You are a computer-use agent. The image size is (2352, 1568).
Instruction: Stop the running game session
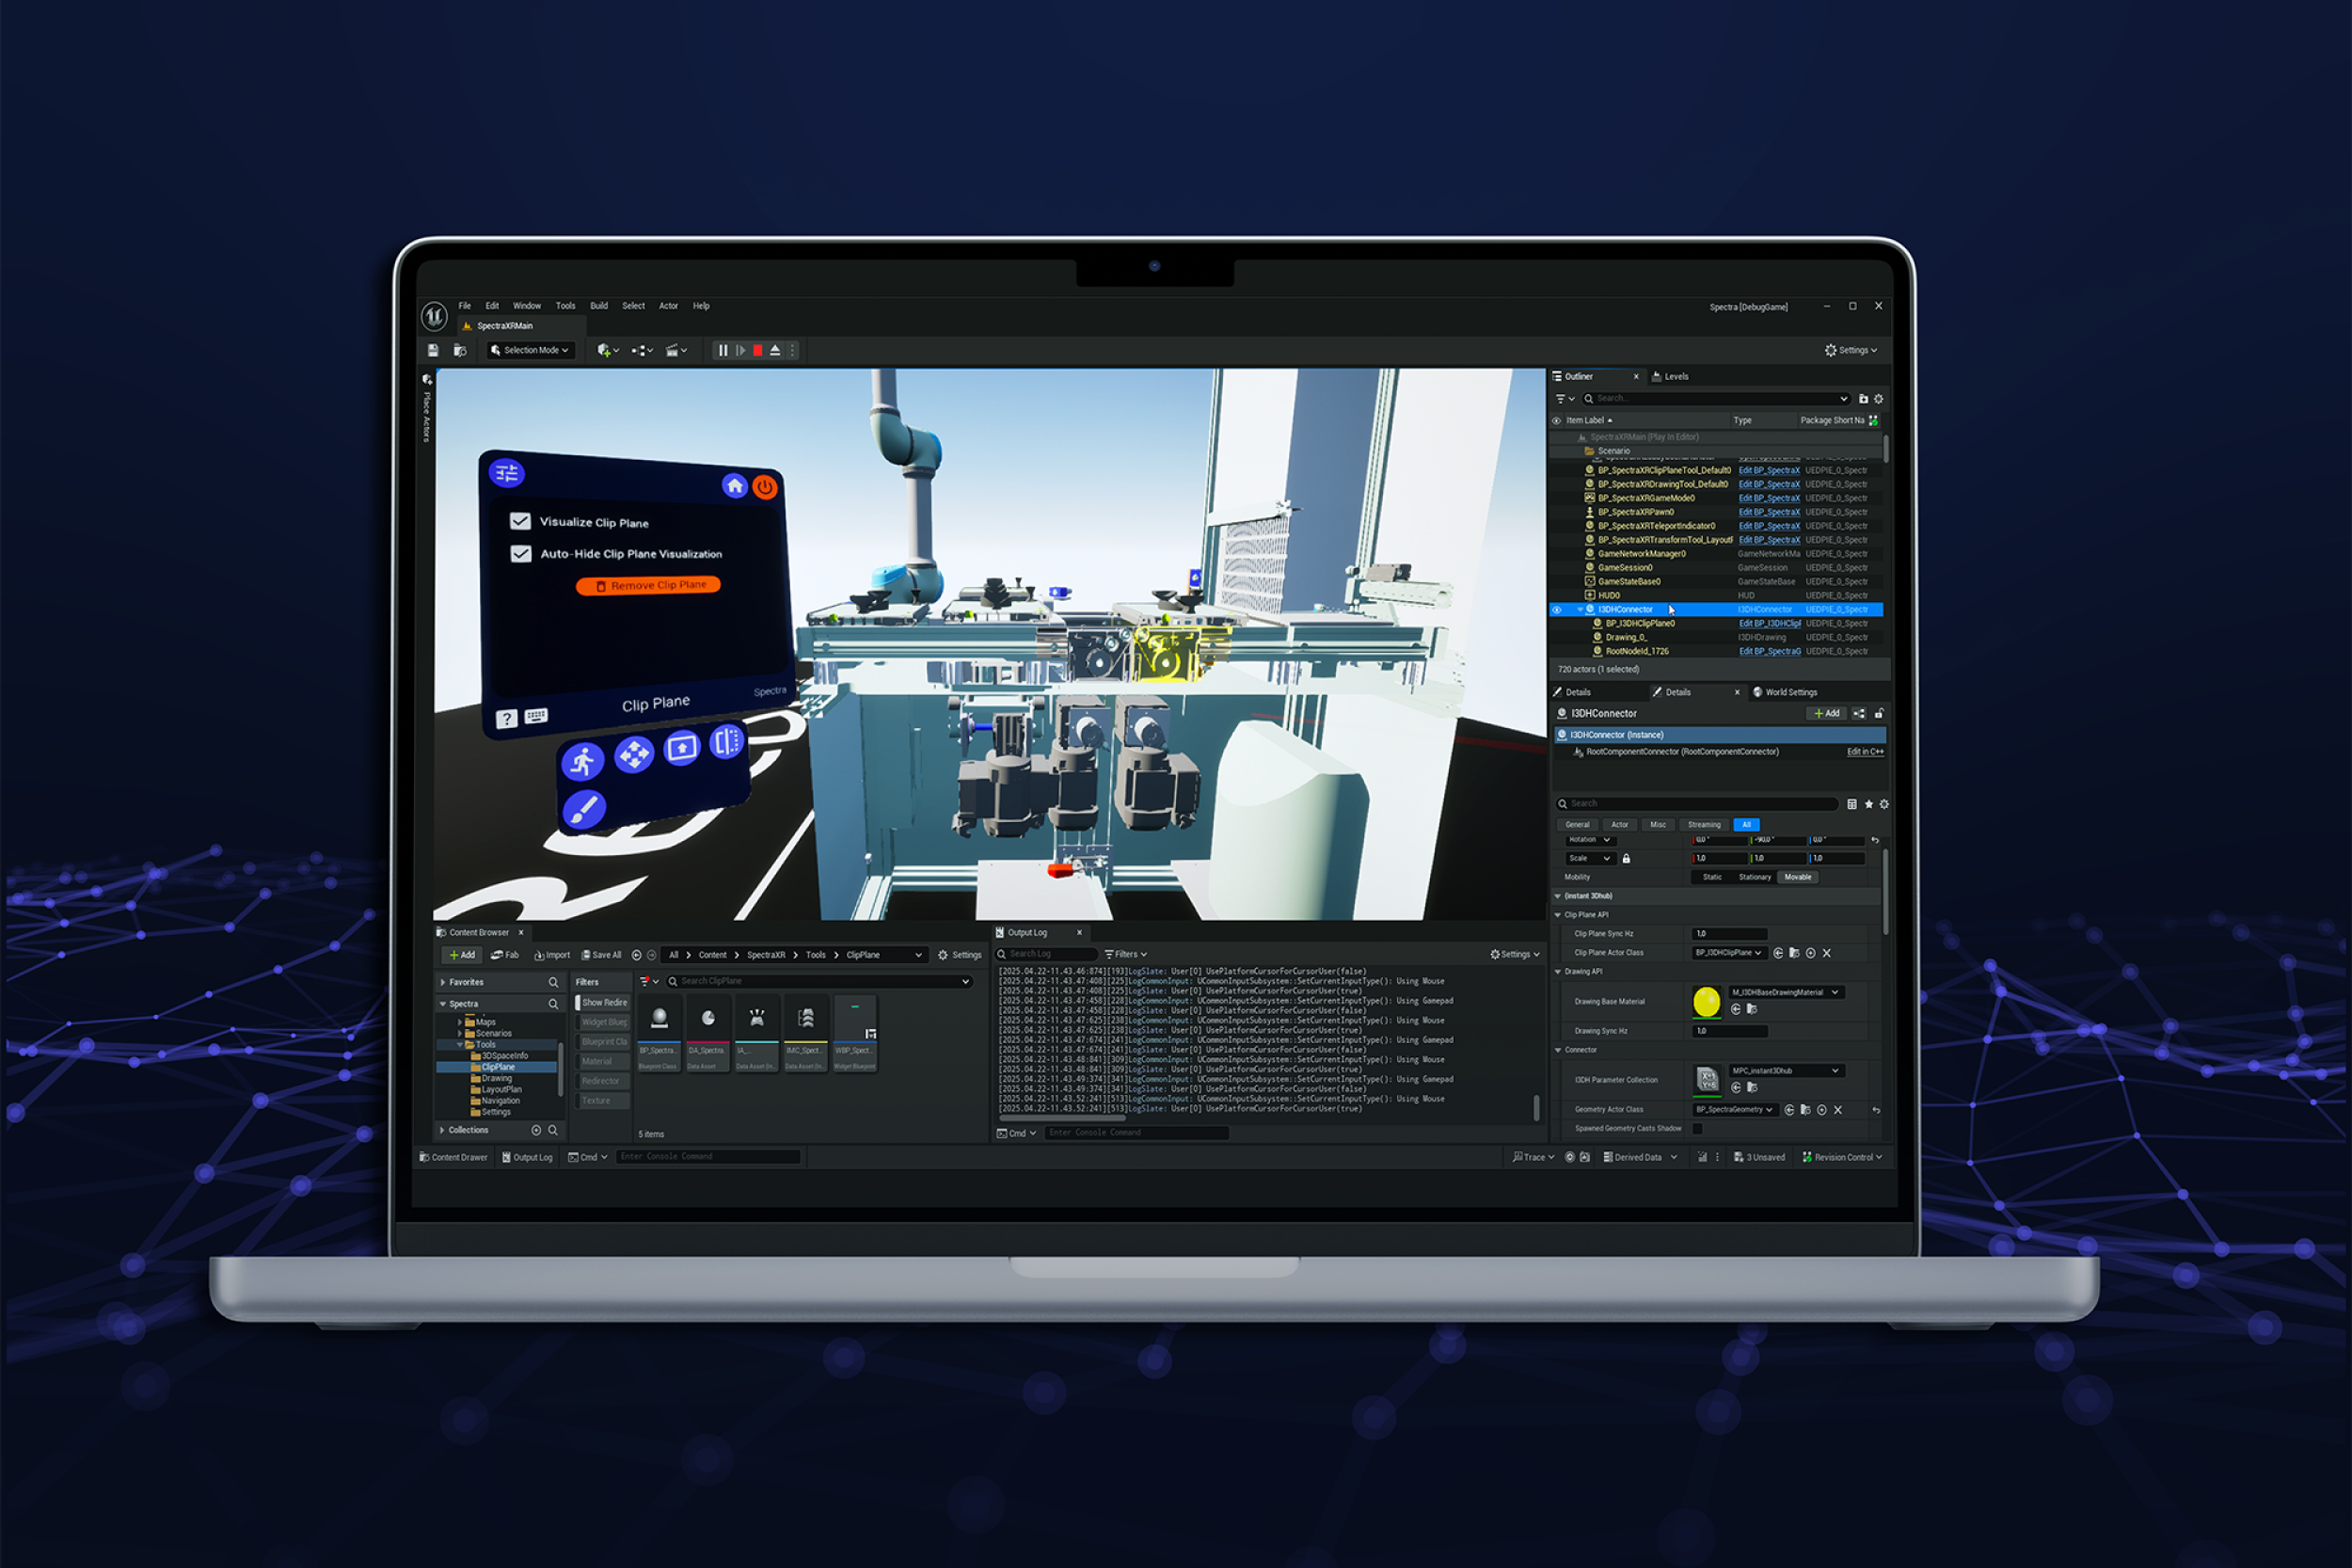click(758, 350)
